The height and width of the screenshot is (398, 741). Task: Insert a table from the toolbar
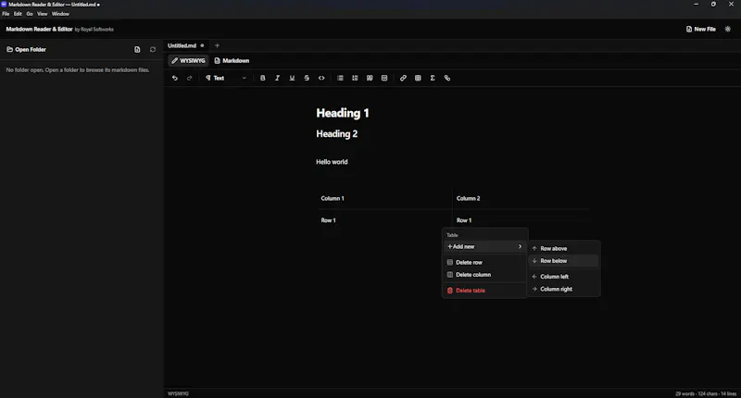(418, 78)
